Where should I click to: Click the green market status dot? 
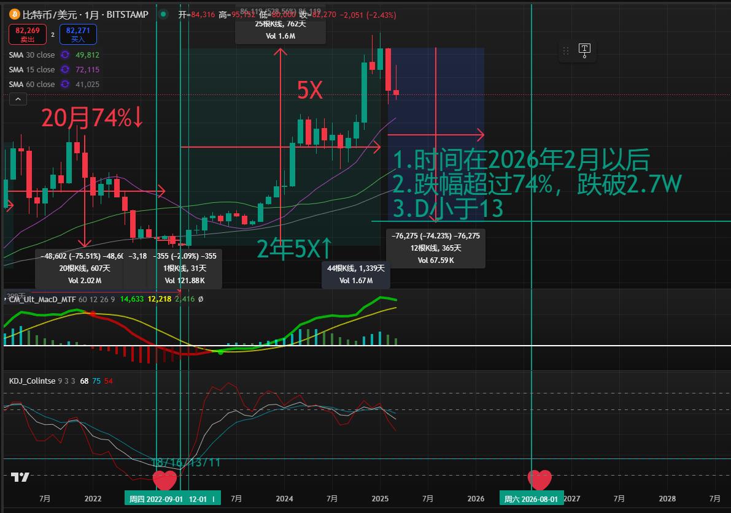click(x=163, y=15)
